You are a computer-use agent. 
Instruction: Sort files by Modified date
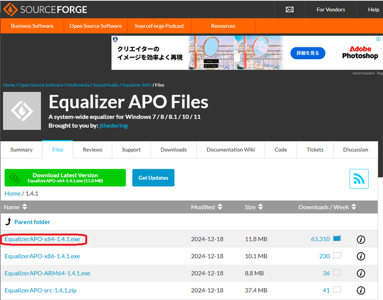coord(206,207)
